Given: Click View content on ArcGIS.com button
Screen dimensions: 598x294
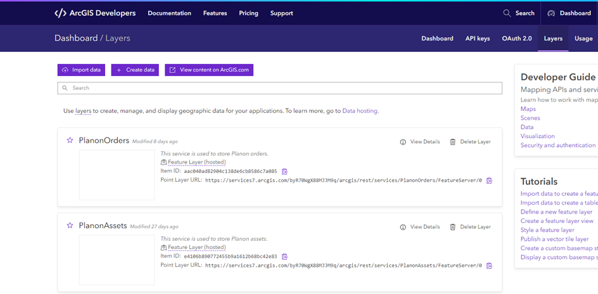Looking at the screenshot, I should coord(209,70).
